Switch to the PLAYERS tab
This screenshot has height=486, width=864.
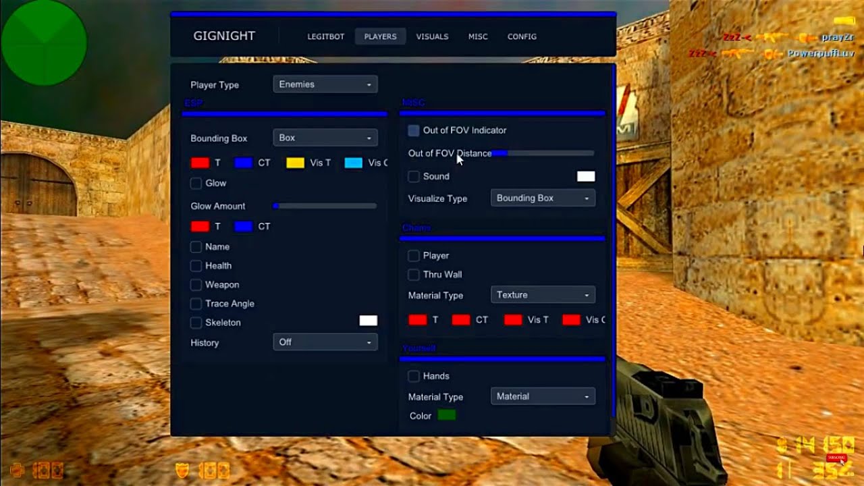pos(380,36)
